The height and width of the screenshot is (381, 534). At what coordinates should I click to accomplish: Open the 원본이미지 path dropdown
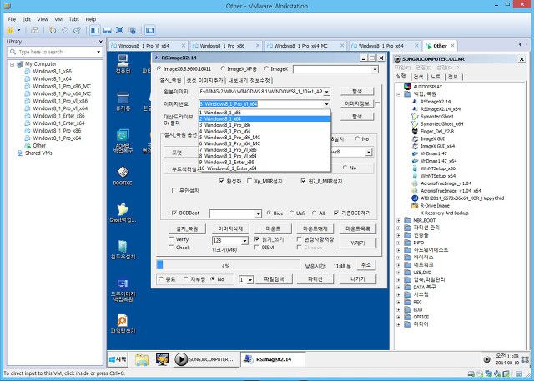(326, 92)
